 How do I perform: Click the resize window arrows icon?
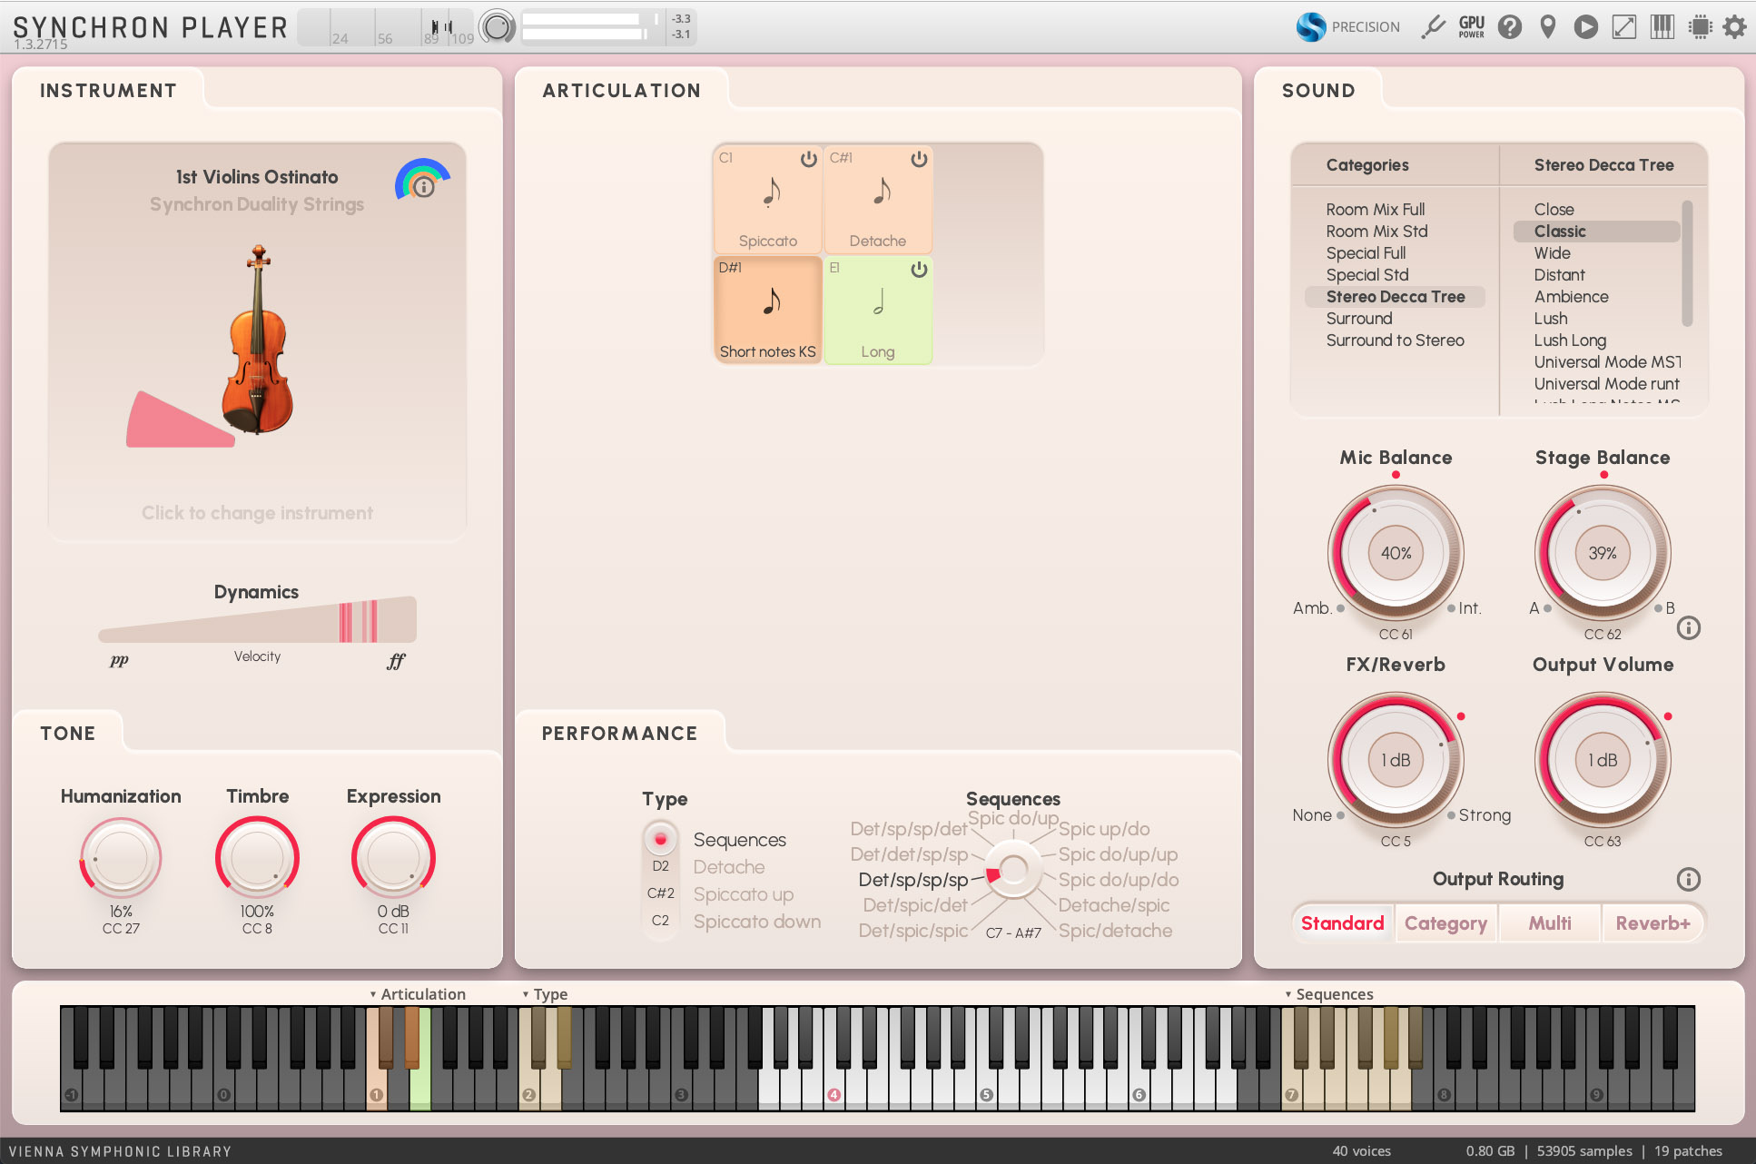(1624, 27)
